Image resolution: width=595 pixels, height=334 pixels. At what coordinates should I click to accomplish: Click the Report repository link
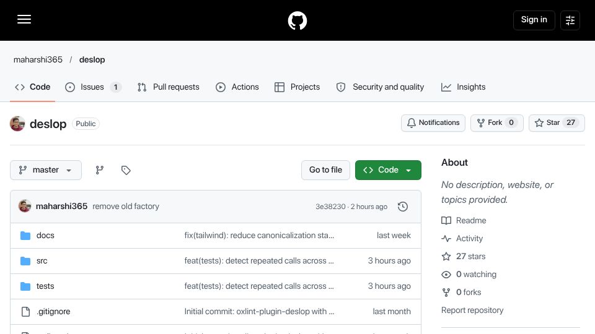472,310
